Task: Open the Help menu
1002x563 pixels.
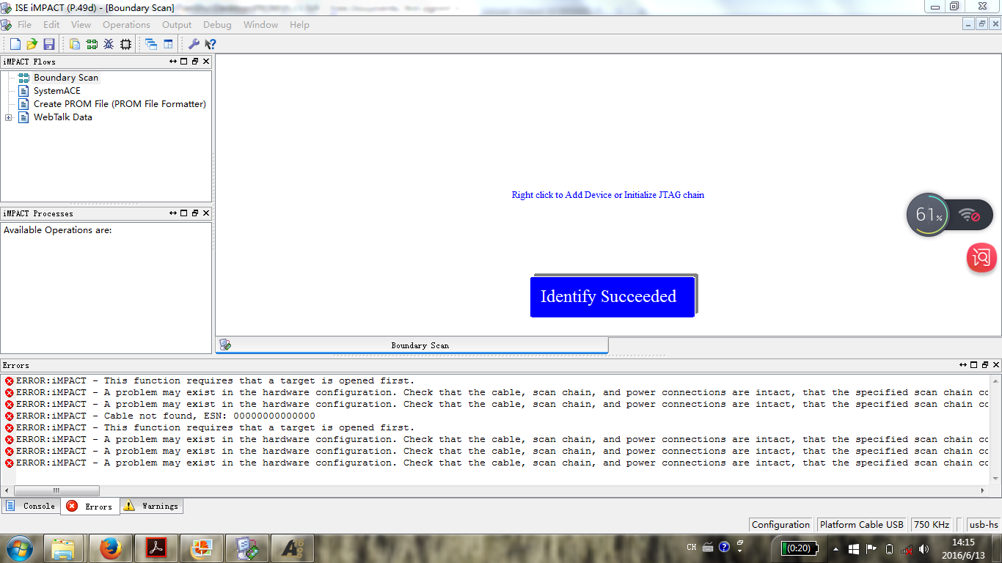Action: pos(299,25)
